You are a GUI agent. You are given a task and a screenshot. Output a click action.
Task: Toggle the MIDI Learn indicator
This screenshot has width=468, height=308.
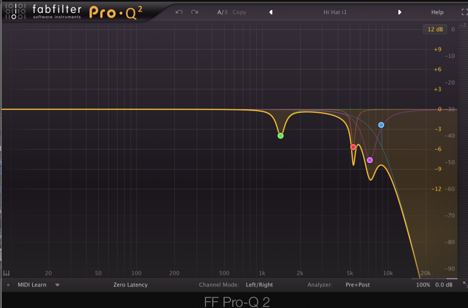pyautogui.click(x=8, y=285)
